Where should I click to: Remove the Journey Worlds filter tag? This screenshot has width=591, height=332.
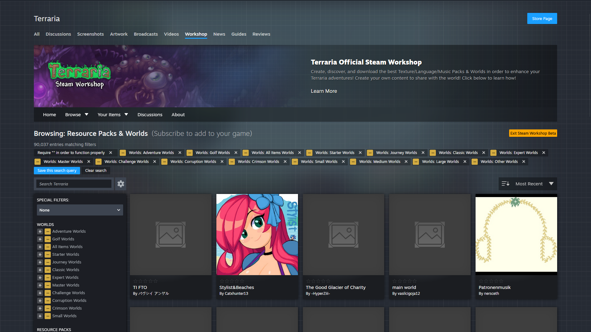pos(423,153)
